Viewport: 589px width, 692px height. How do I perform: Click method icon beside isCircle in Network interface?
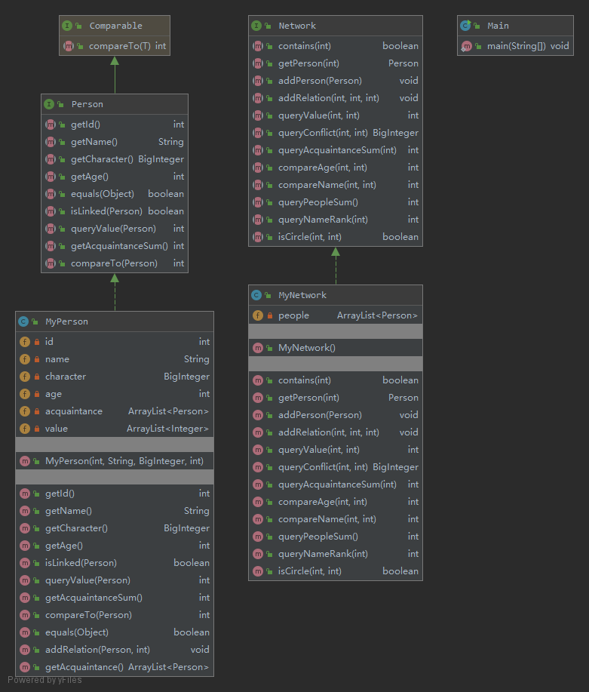click(258, 237)
